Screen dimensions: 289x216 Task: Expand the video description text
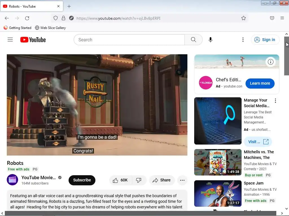[x=97, y=201]
